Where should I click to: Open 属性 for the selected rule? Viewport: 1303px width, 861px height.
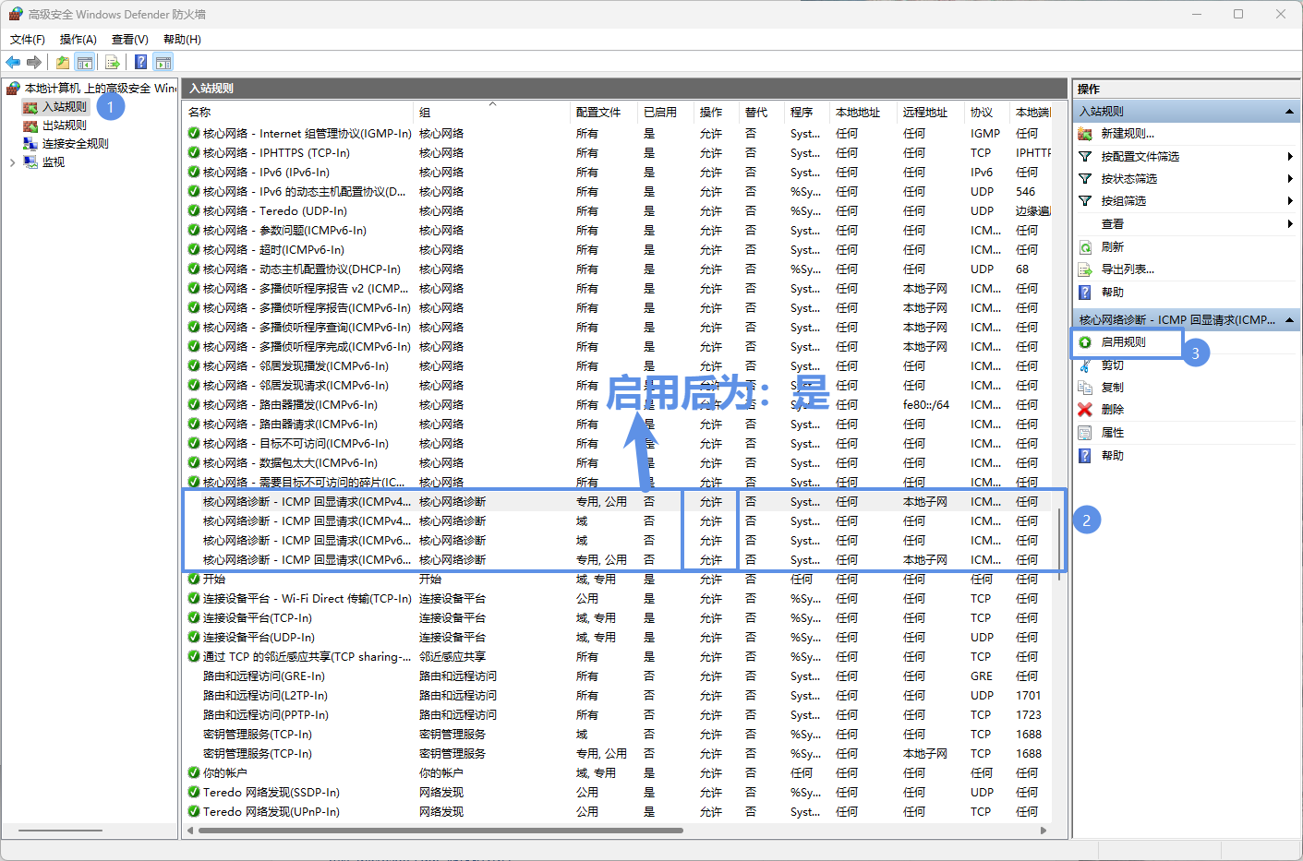click(1112, 433)
